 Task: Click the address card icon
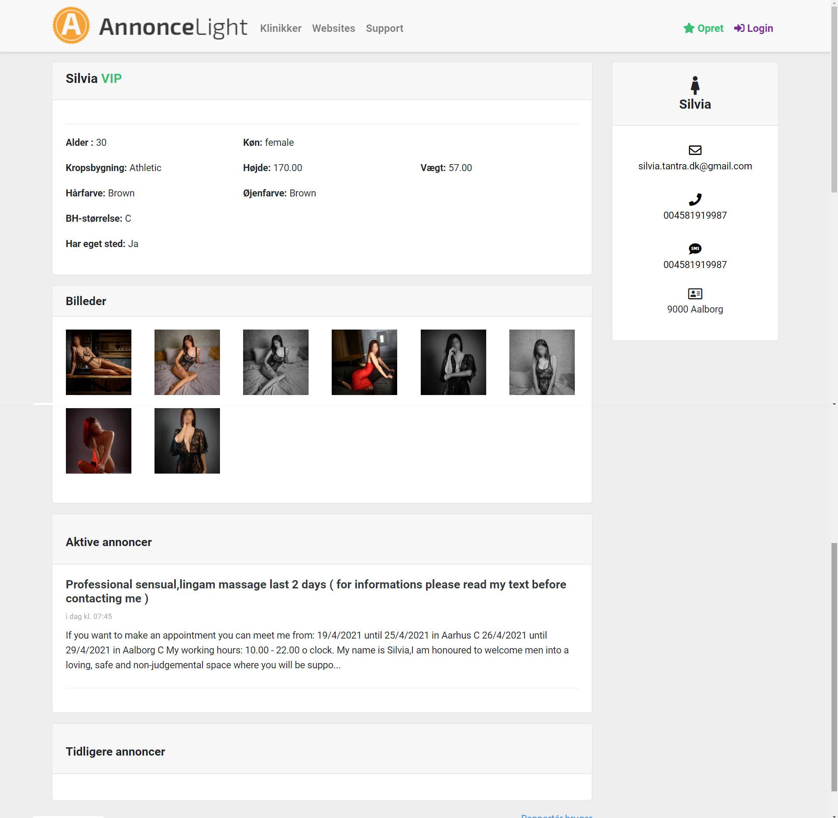pos(695,294)
